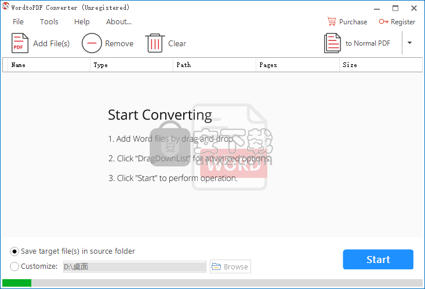Click the Add File(s) label

51,43
